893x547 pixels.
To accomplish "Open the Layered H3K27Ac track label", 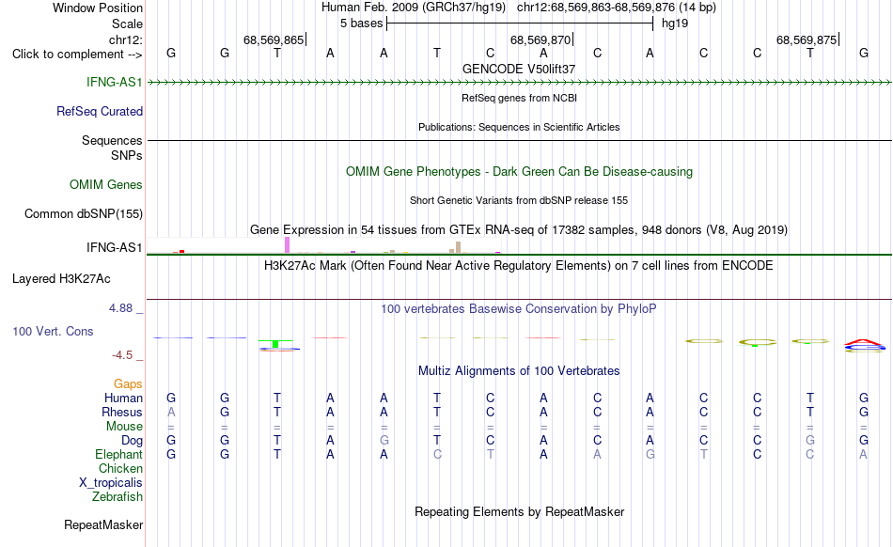I will click(61, 278).
